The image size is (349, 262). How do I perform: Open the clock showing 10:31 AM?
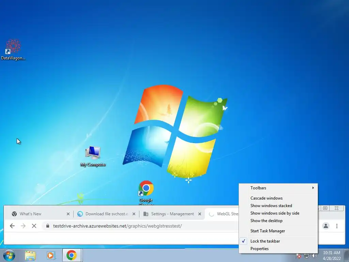pos(332,256)
